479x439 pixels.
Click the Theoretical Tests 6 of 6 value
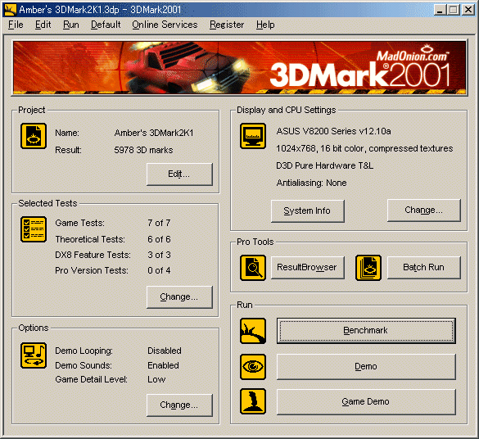pyautogui.click(x=159, y=239)
